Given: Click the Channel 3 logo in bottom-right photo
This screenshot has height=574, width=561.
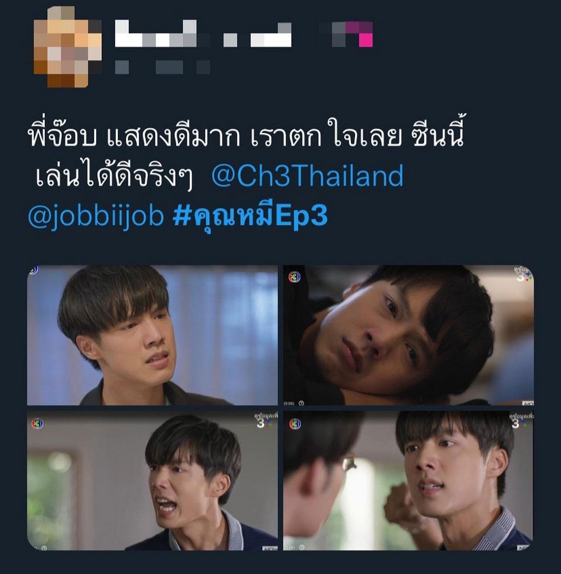Looking at the screenshot, I should click(x=295, y=424).
